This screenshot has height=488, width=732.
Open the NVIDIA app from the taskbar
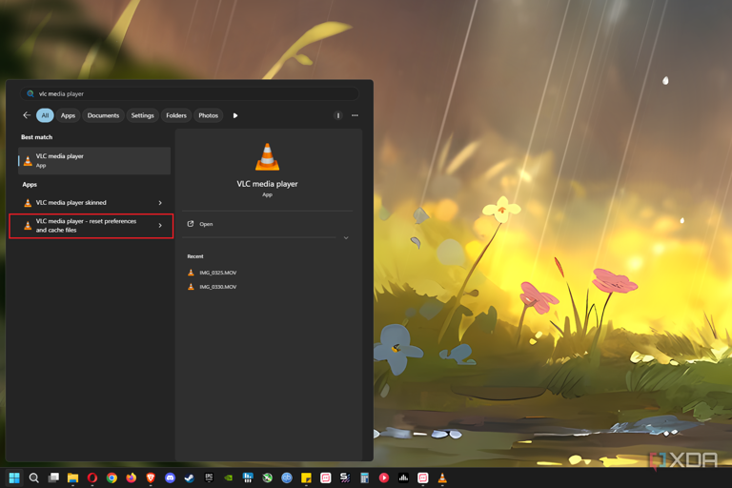coord(229,478)
